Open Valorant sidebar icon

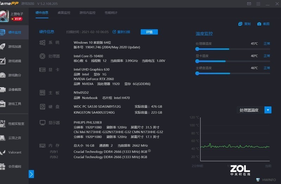(x=3, y=152)
